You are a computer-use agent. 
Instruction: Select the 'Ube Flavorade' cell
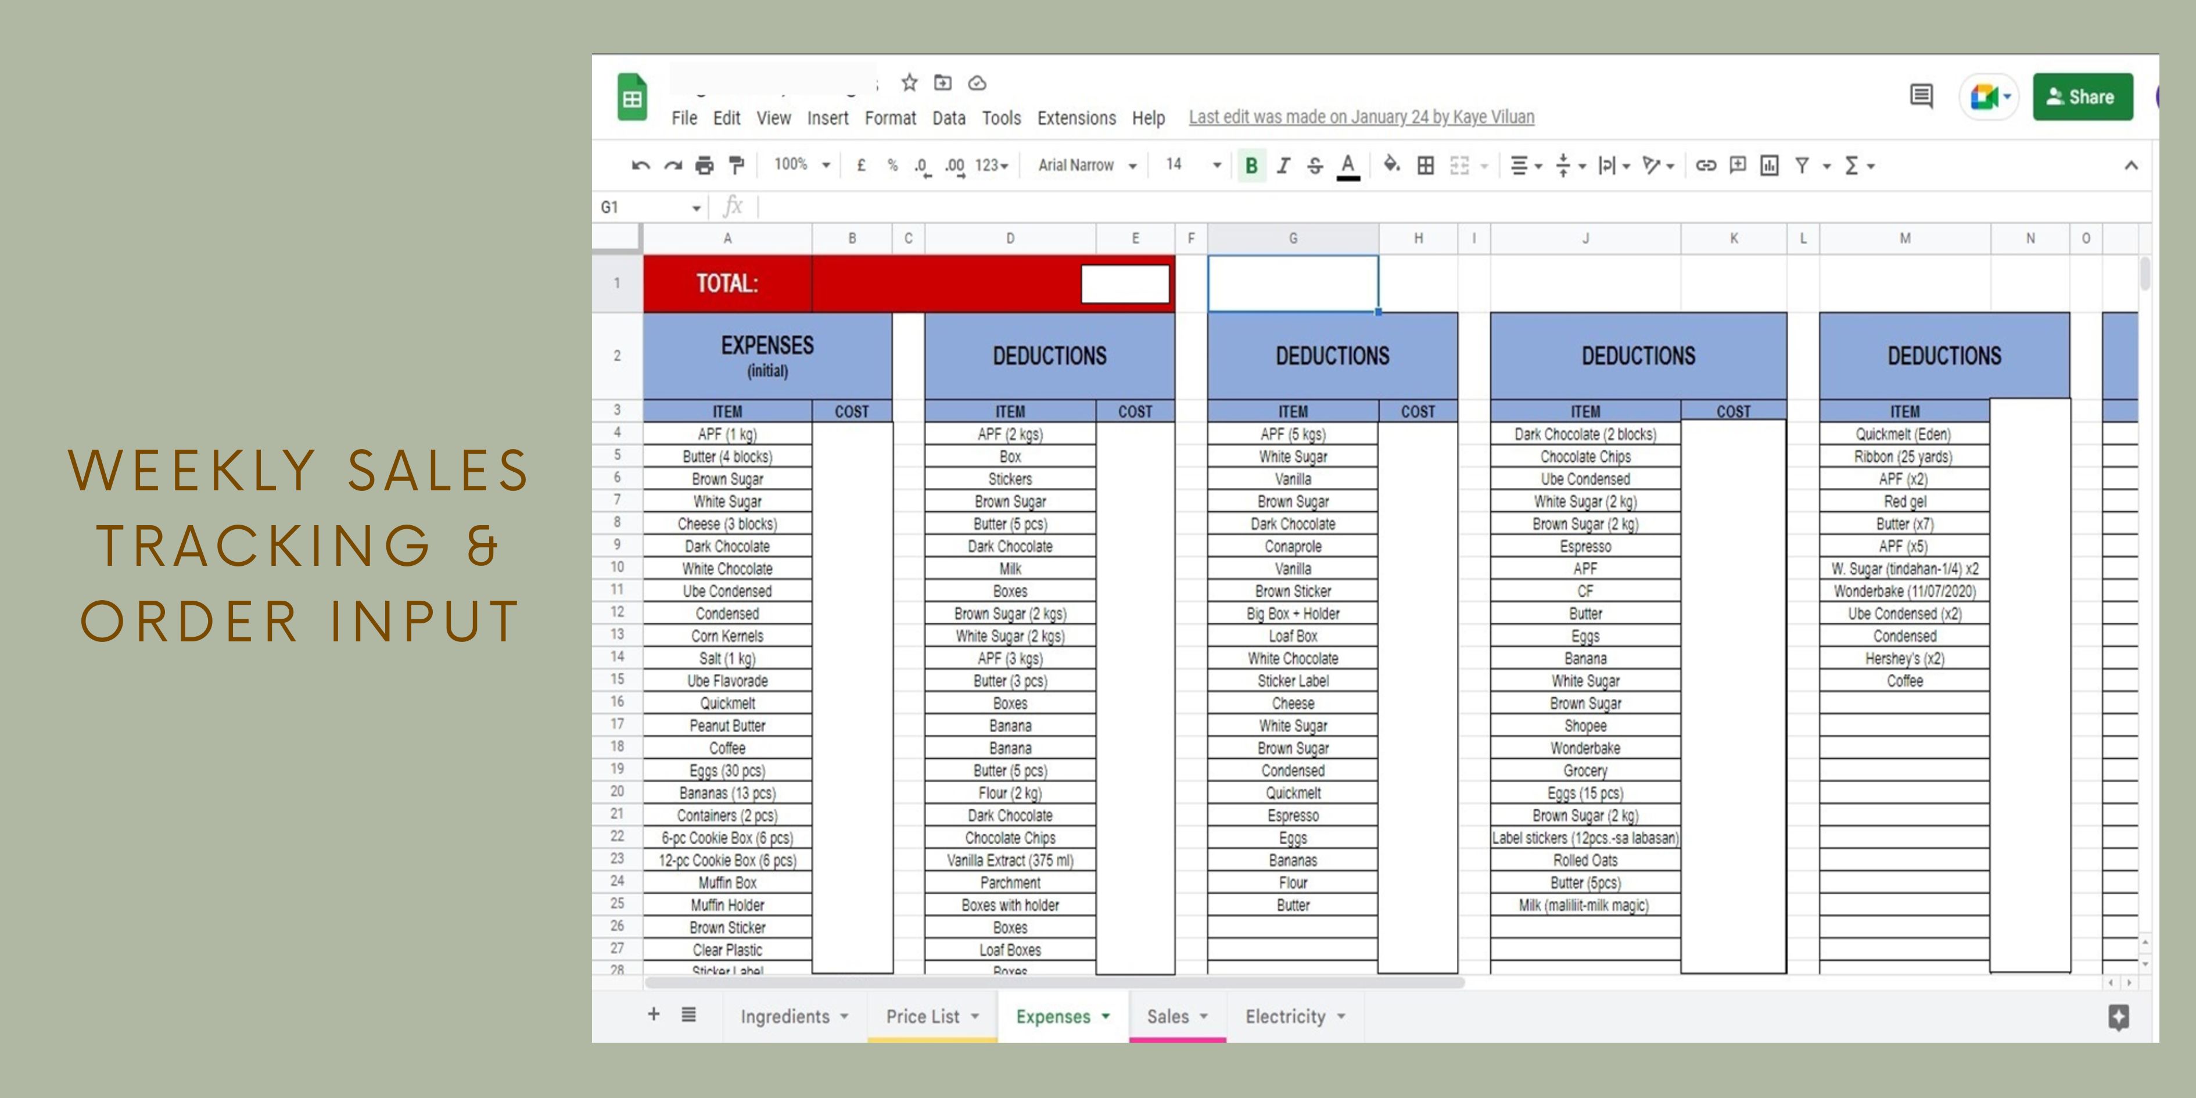point(727,680)
